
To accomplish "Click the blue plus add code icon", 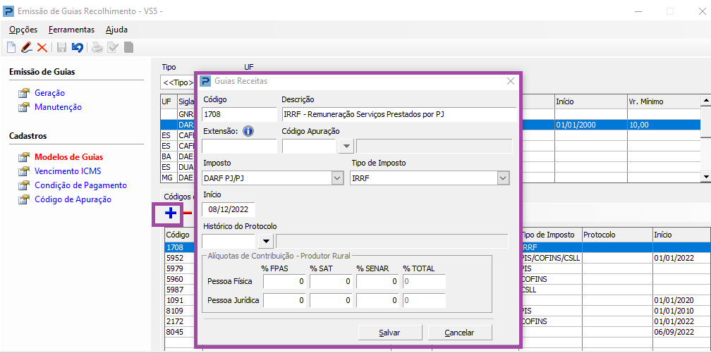I will (x=170, y=213).
